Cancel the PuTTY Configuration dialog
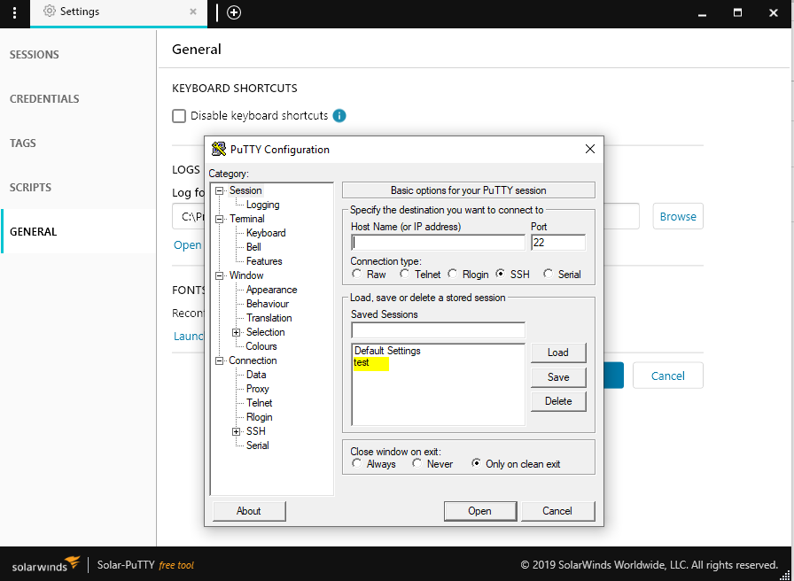The width and height of the screenshot is (794, 581). tap(557, 511)
